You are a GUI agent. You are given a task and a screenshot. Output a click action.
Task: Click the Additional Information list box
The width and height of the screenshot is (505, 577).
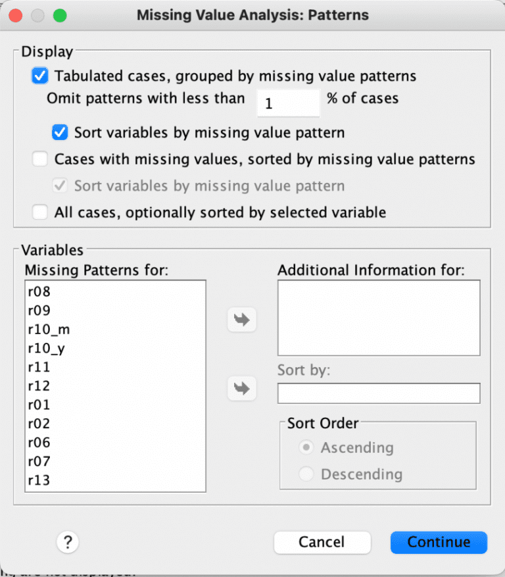click(x=379, y=318)
